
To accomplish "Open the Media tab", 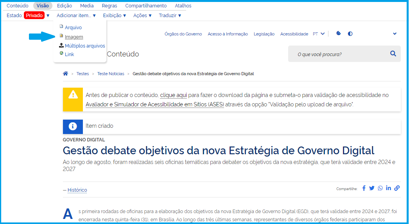I will click(87, 6).
